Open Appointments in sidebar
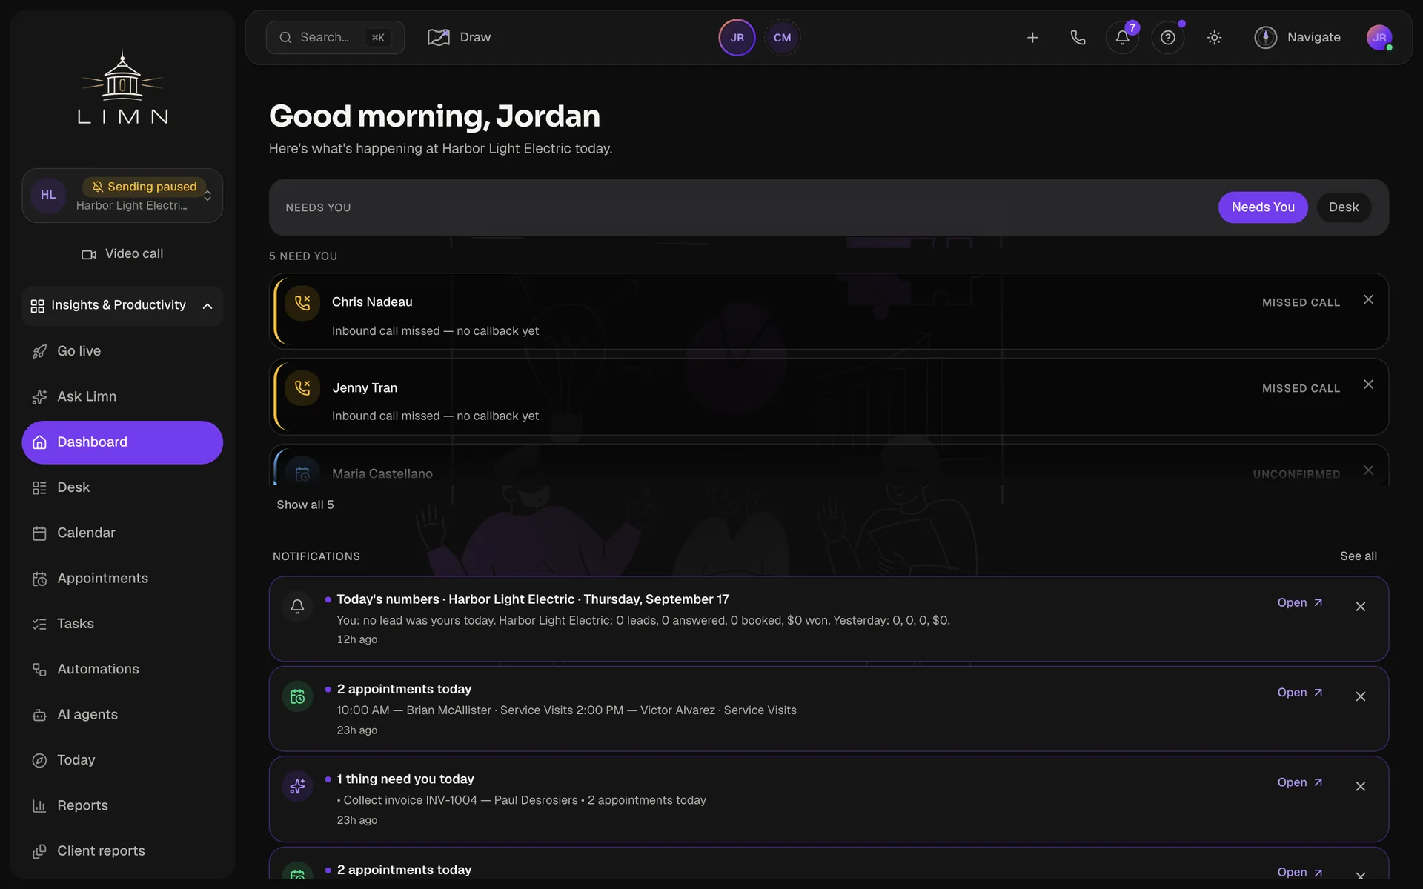1423x889 pixels. (122, 579)
